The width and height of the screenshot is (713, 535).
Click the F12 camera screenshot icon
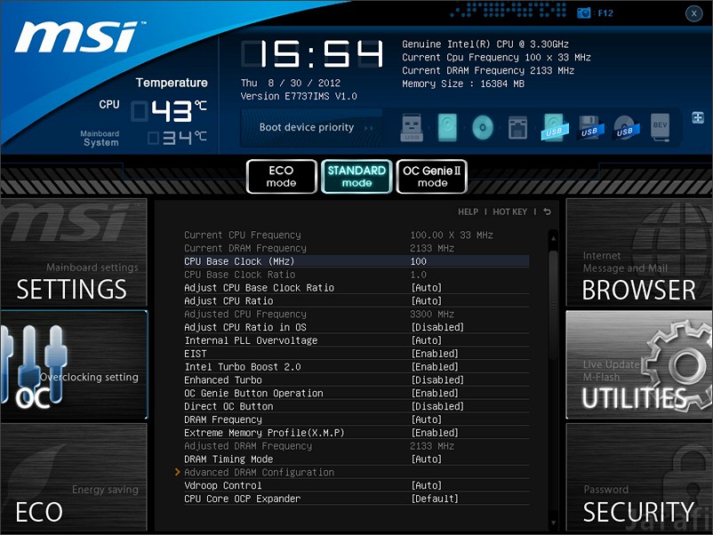pos(584,13)
